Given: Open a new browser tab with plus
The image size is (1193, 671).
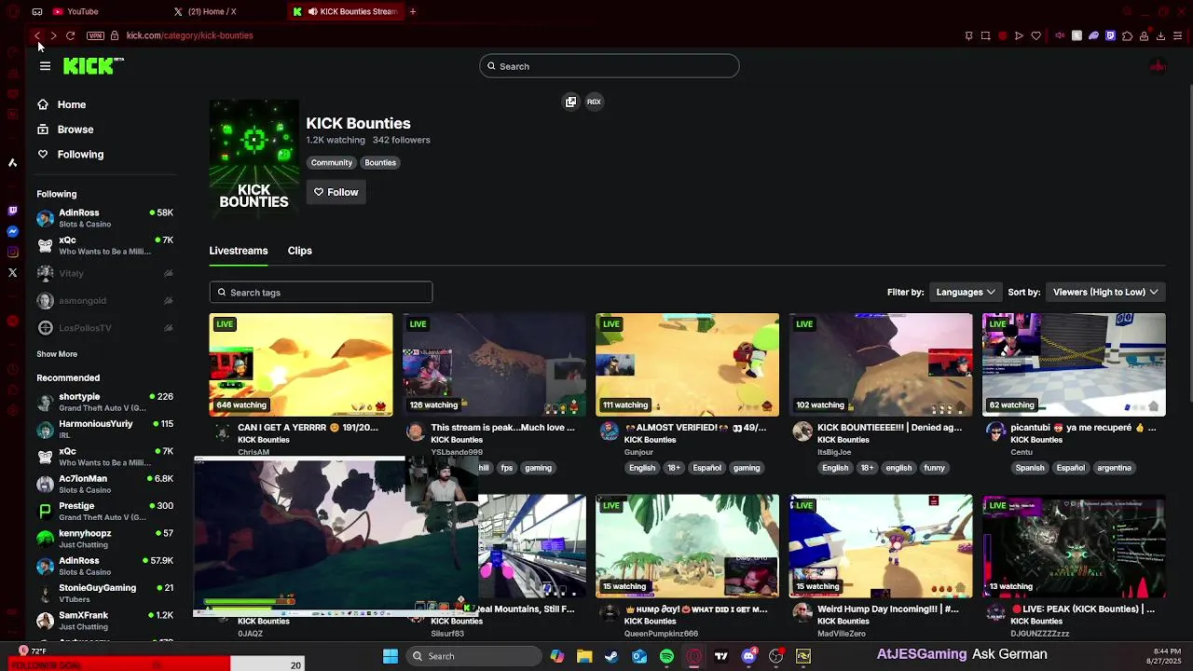Looking at the screenshot, I should click(413, 11).
